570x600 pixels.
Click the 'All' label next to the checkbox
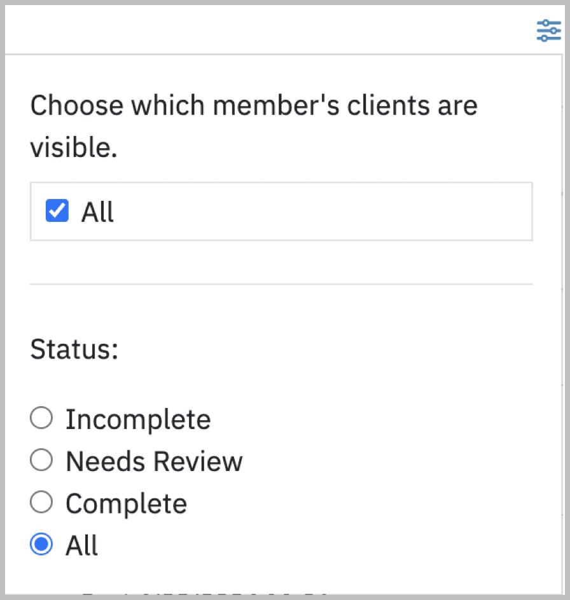tap(97, 212)
